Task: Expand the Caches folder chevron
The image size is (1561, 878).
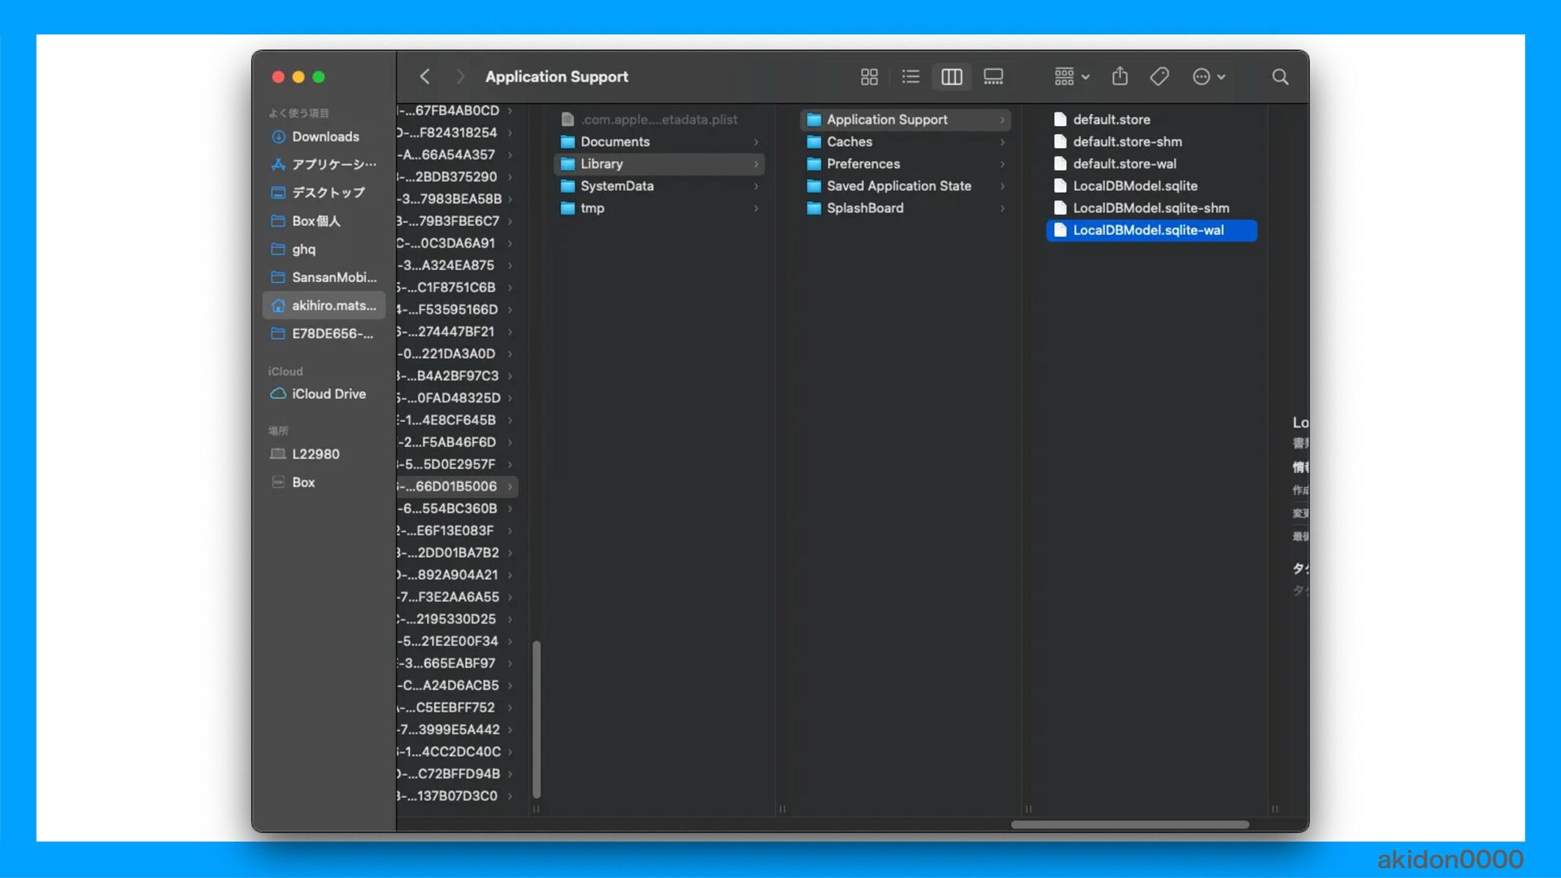Action: tap(1002, 141)
